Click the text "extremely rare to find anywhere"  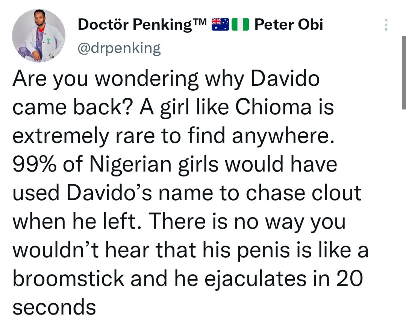(x=173, y=136)
